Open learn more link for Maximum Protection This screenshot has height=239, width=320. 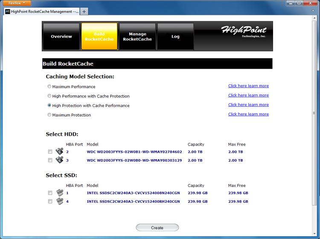tap(248, 114)
